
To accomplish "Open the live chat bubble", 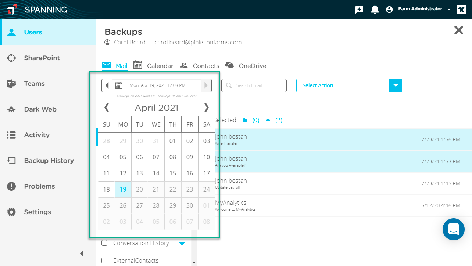I will pos(454,229).
